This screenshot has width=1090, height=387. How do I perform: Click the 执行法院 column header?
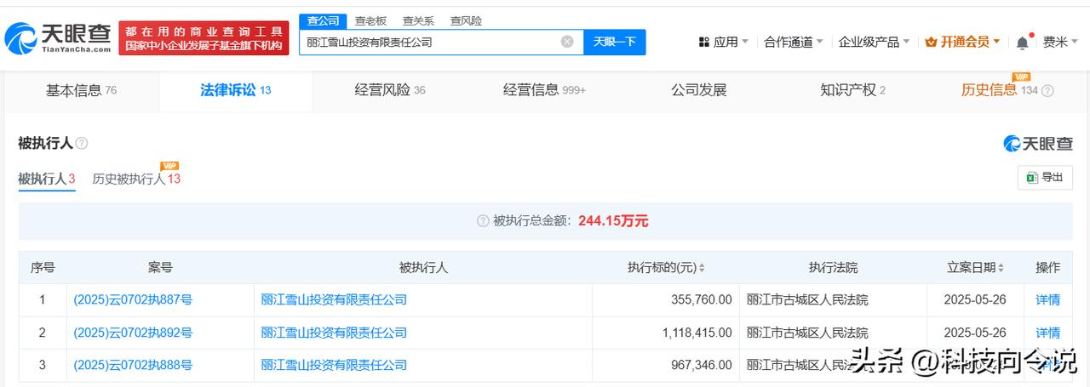pyautogui.click(x=833, y=267)
